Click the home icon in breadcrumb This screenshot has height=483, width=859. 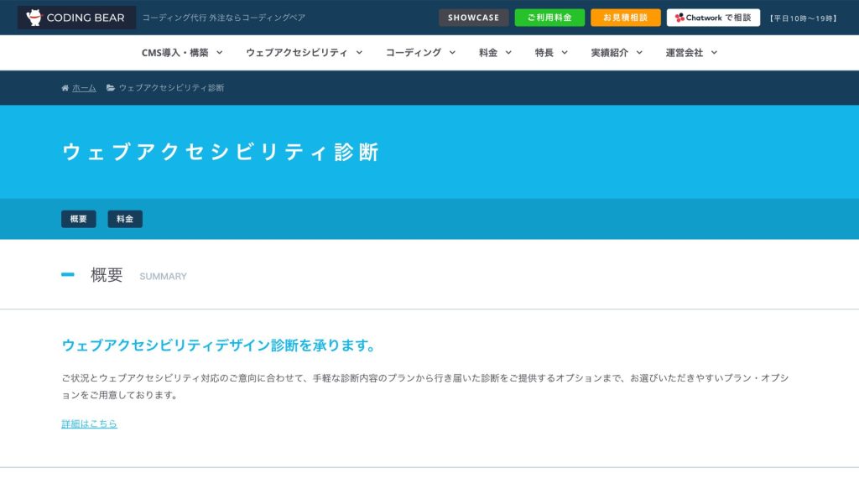[x=65, y=88]
